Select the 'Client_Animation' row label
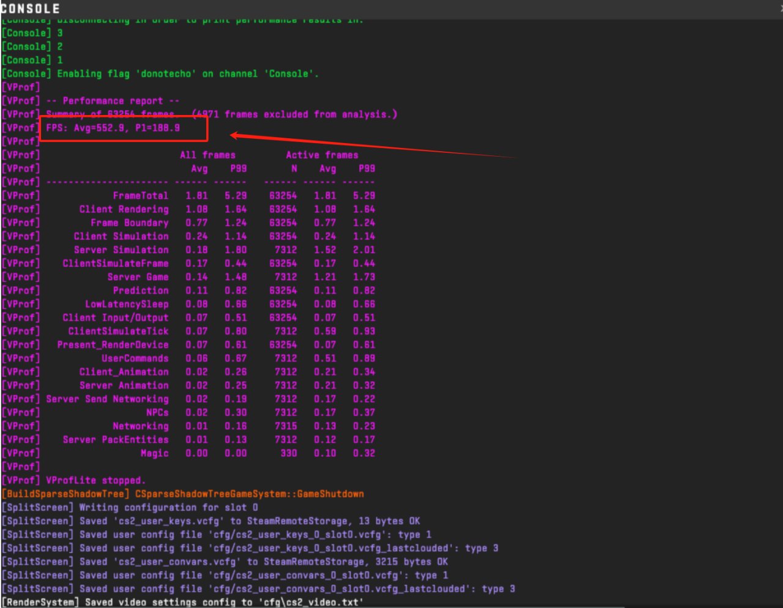 [x=124, y=372]
